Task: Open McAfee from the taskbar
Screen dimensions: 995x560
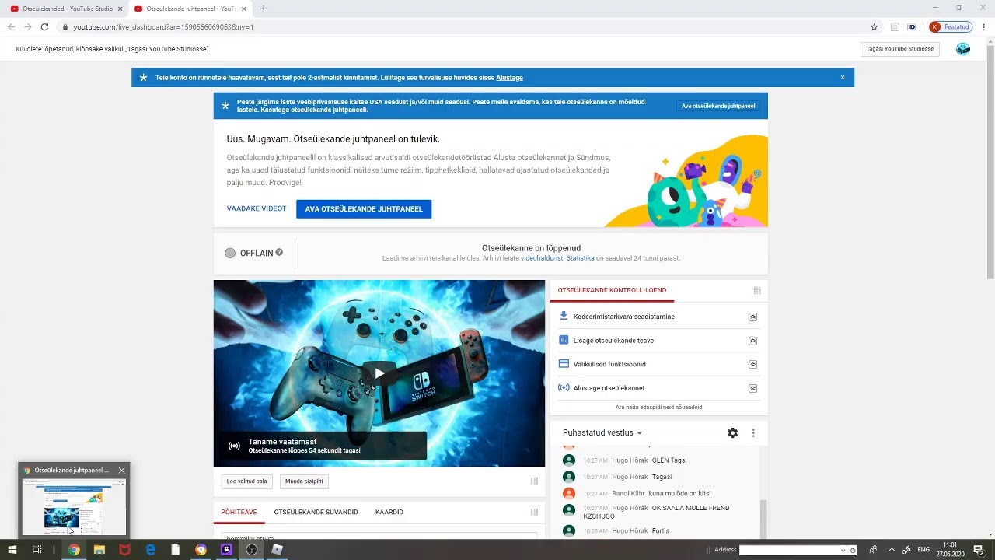Action: (124, 550)
